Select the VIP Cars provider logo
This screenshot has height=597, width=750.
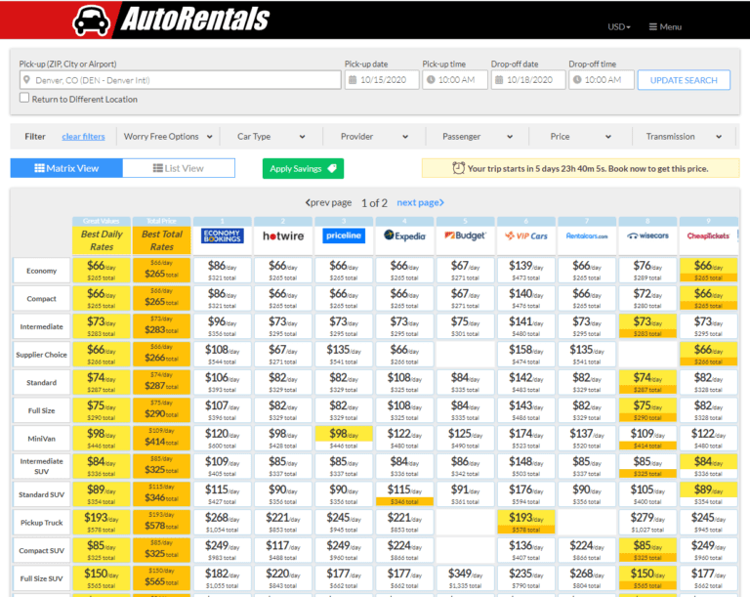[x=526, y=235]
